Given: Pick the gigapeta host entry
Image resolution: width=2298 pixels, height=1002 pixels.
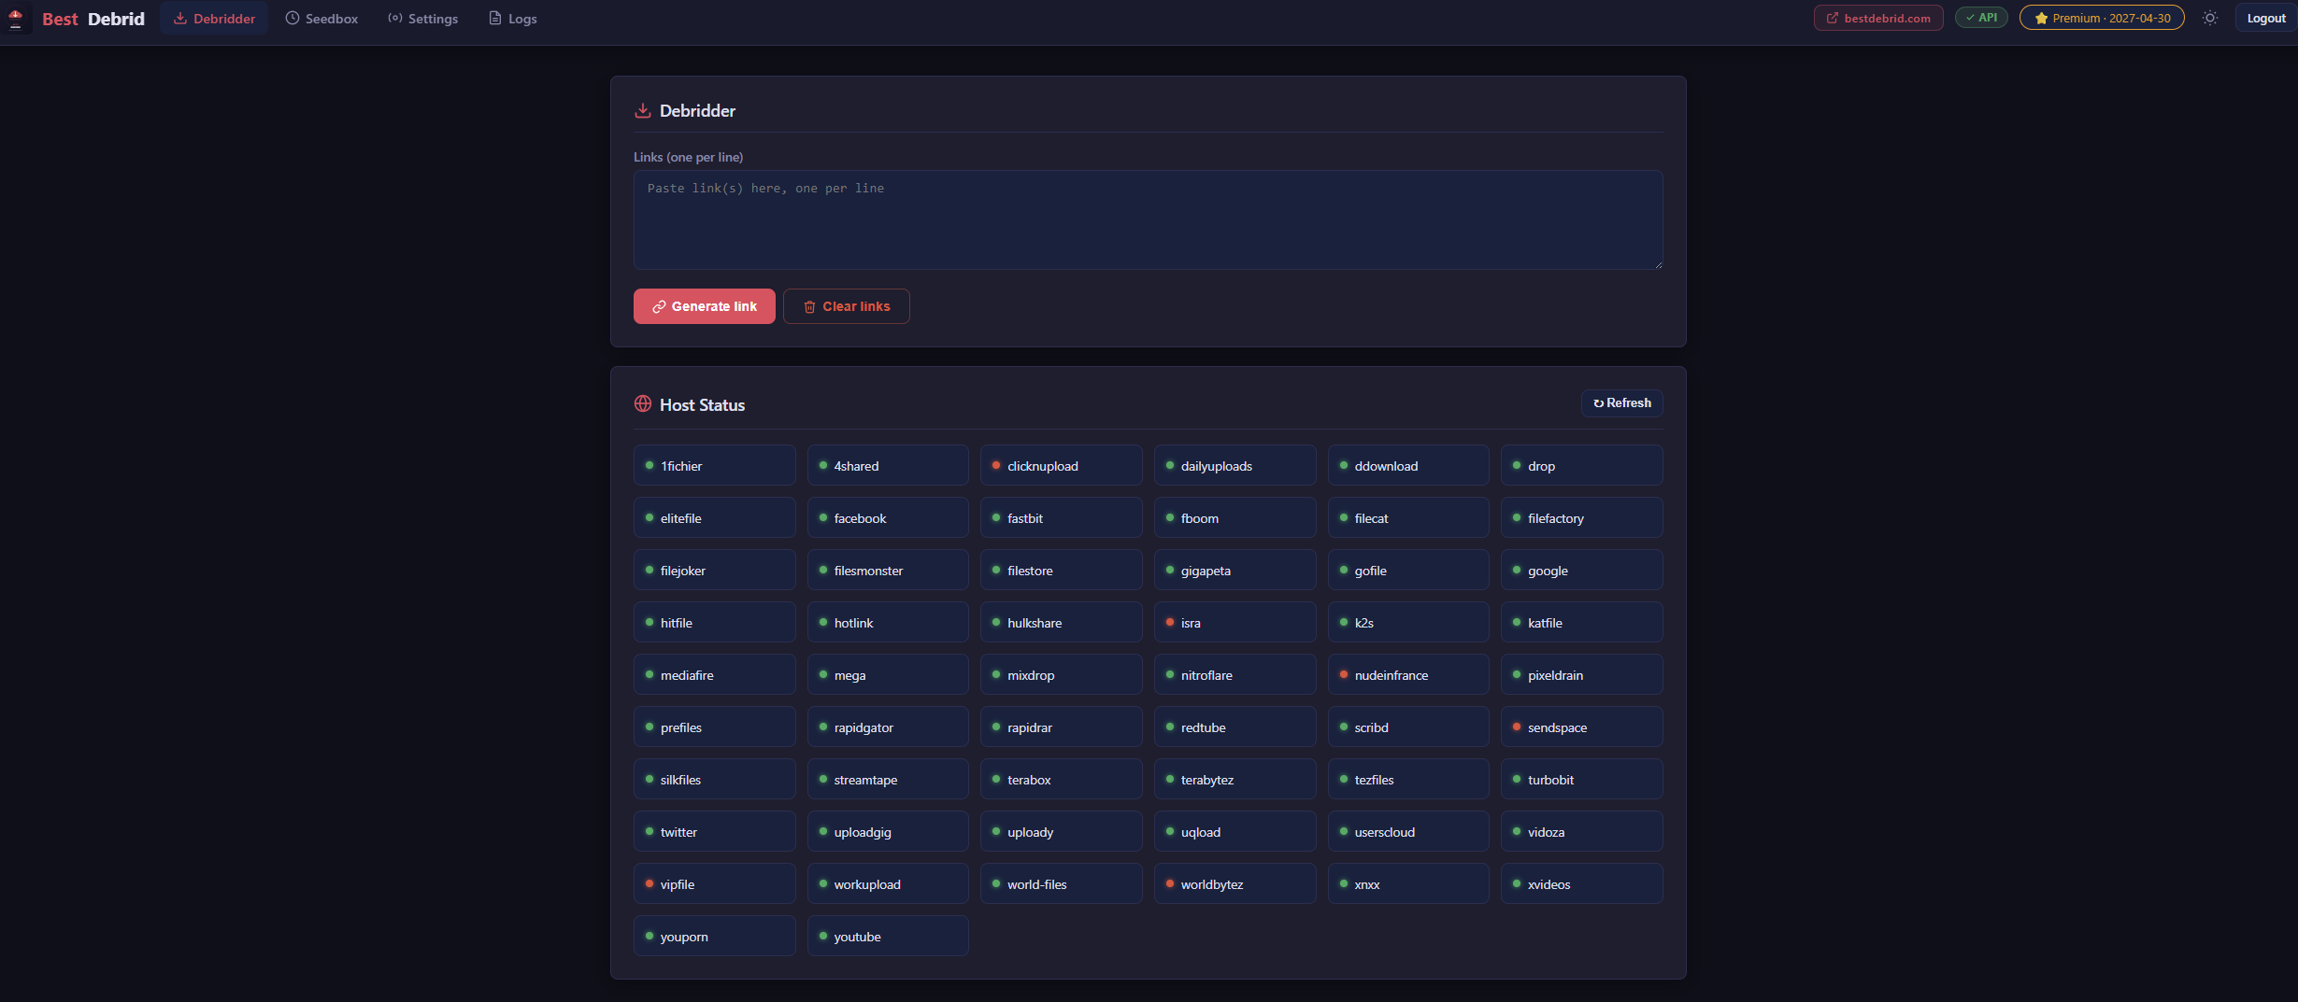Looking at the screenshot, I should click(1235, 570).
